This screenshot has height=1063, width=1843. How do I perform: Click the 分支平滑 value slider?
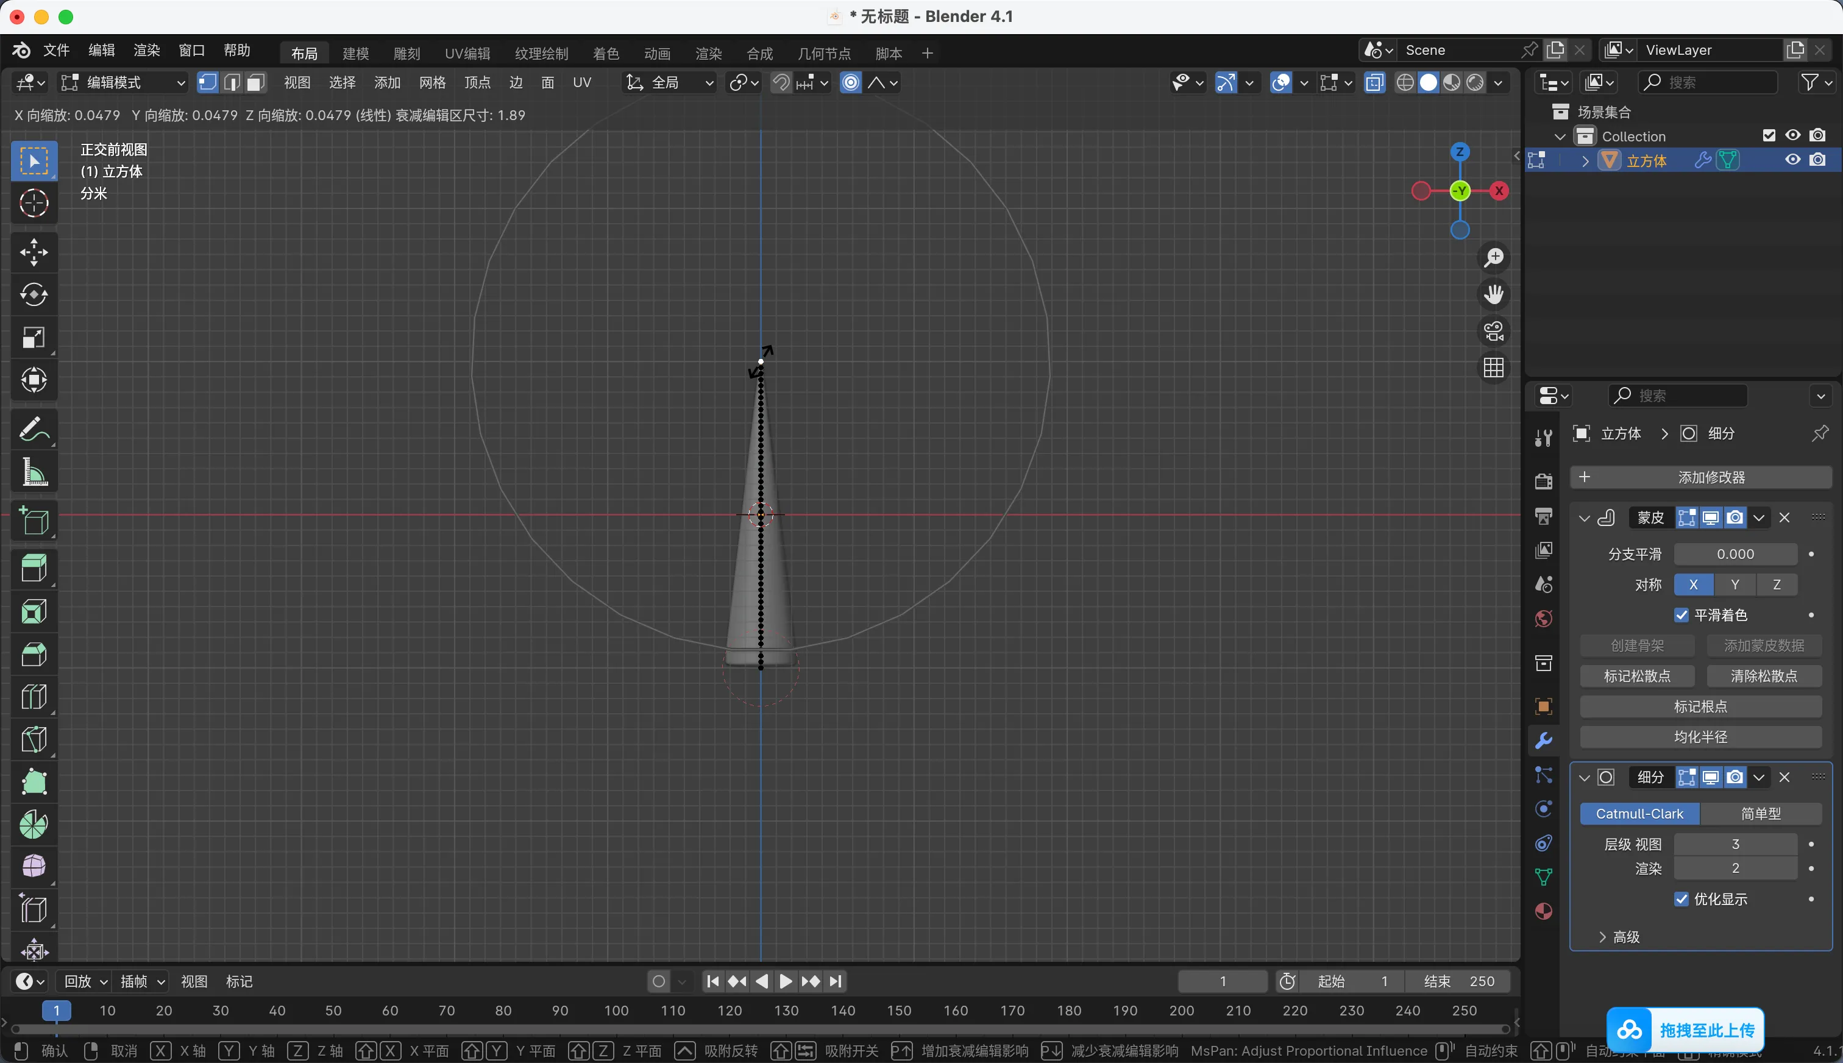coord(1735,554)
